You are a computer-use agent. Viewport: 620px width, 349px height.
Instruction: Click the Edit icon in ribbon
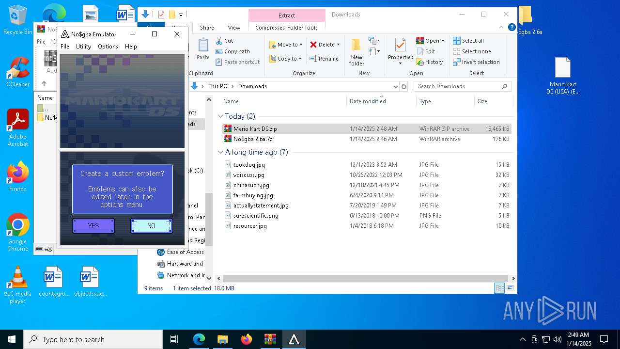coord(420,51)
